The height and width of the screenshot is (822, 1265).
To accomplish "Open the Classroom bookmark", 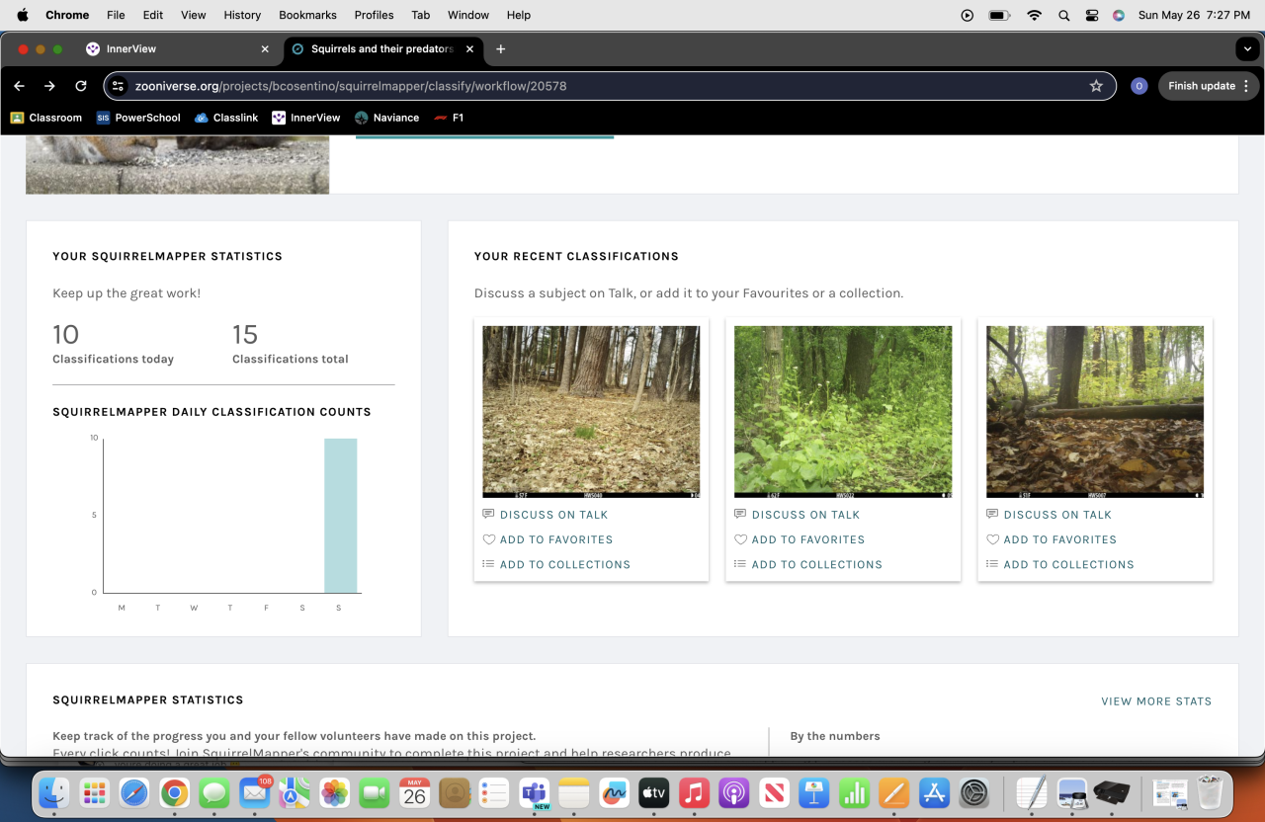I will [46, 118].
